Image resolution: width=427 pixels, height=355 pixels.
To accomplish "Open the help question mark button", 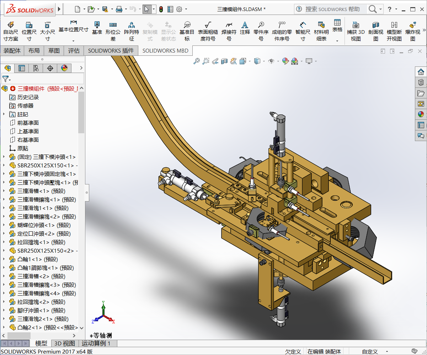I will pyautogui.click(x=390, y=9).
